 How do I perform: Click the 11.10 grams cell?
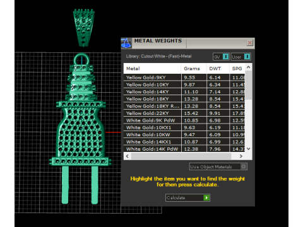(x=194, y=91)
